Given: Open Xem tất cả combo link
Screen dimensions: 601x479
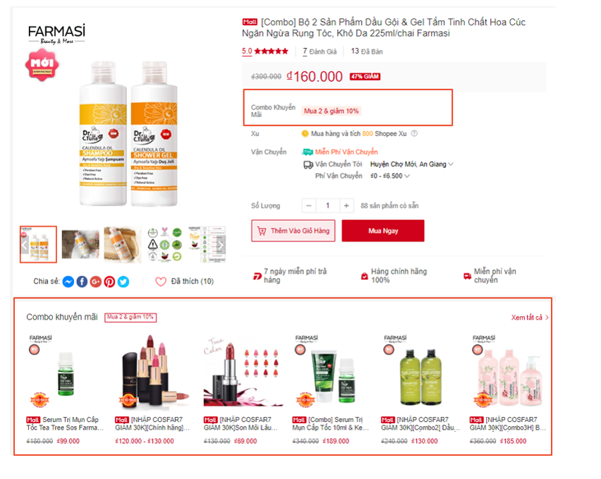Looking at the screenshot, I should pos(530,317).
